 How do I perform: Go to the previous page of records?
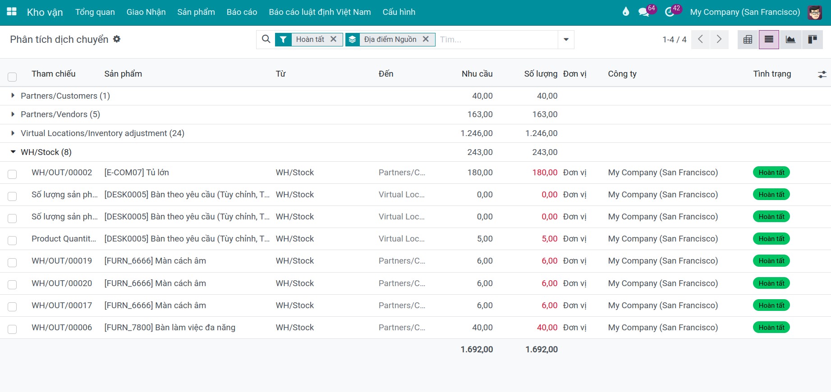click(x=700, y=40)
